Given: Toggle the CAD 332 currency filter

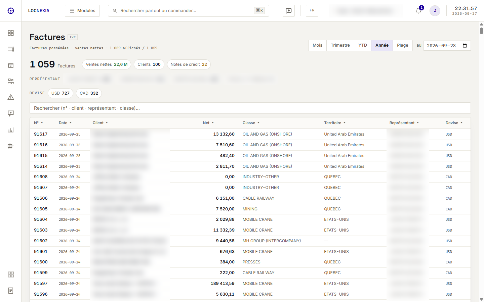Looking at the screenshot, I should point(89,93).
